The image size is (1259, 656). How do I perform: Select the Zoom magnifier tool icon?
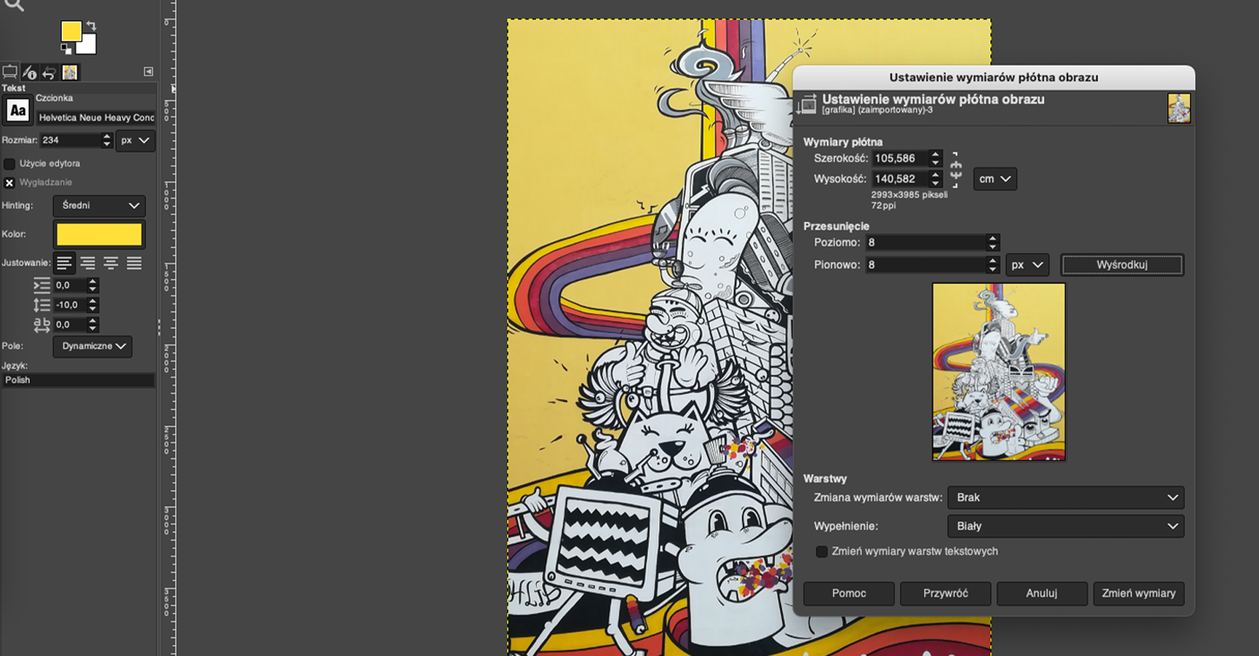coord(14,5)
